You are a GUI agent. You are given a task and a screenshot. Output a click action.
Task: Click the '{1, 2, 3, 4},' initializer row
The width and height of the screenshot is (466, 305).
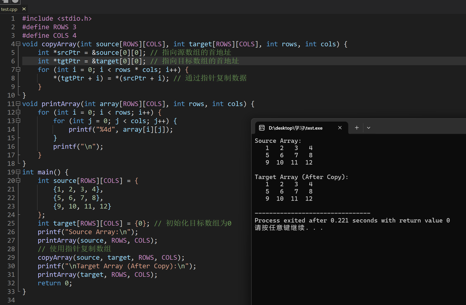[x=78, y=189]
